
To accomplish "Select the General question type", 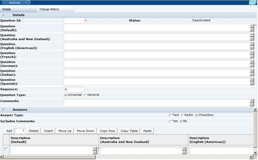I will (x=85, y=95).
